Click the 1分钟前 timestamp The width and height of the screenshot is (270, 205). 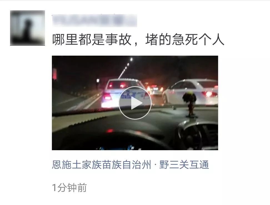(x=69, y=187)
